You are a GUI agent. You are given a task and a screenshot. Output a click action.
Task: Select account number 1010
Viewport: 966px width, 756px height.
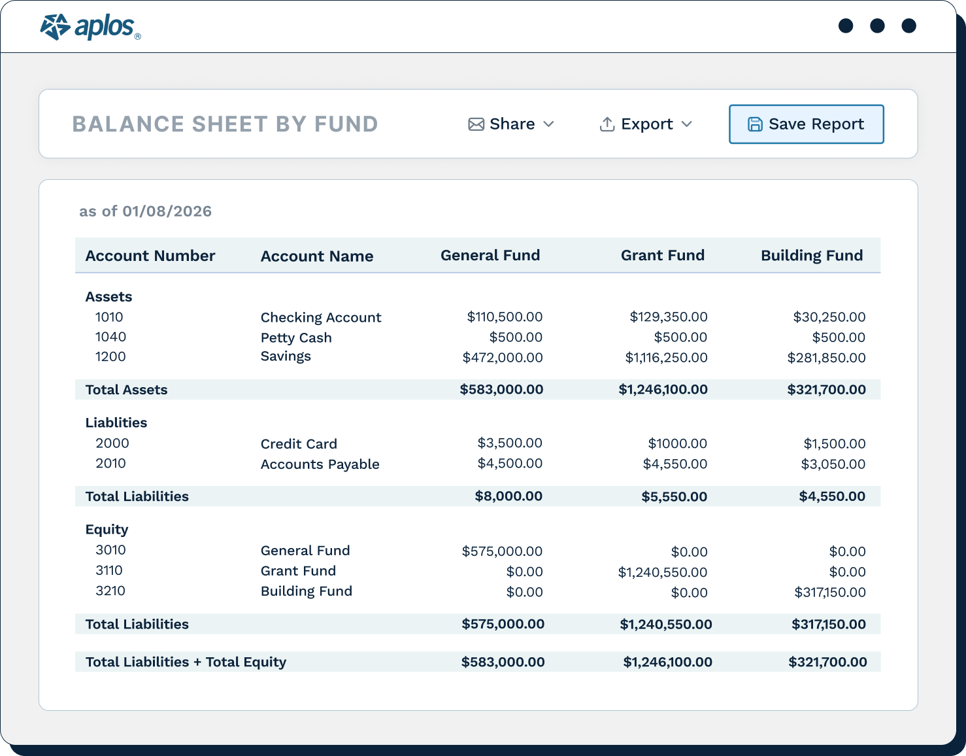coord(109,317)
